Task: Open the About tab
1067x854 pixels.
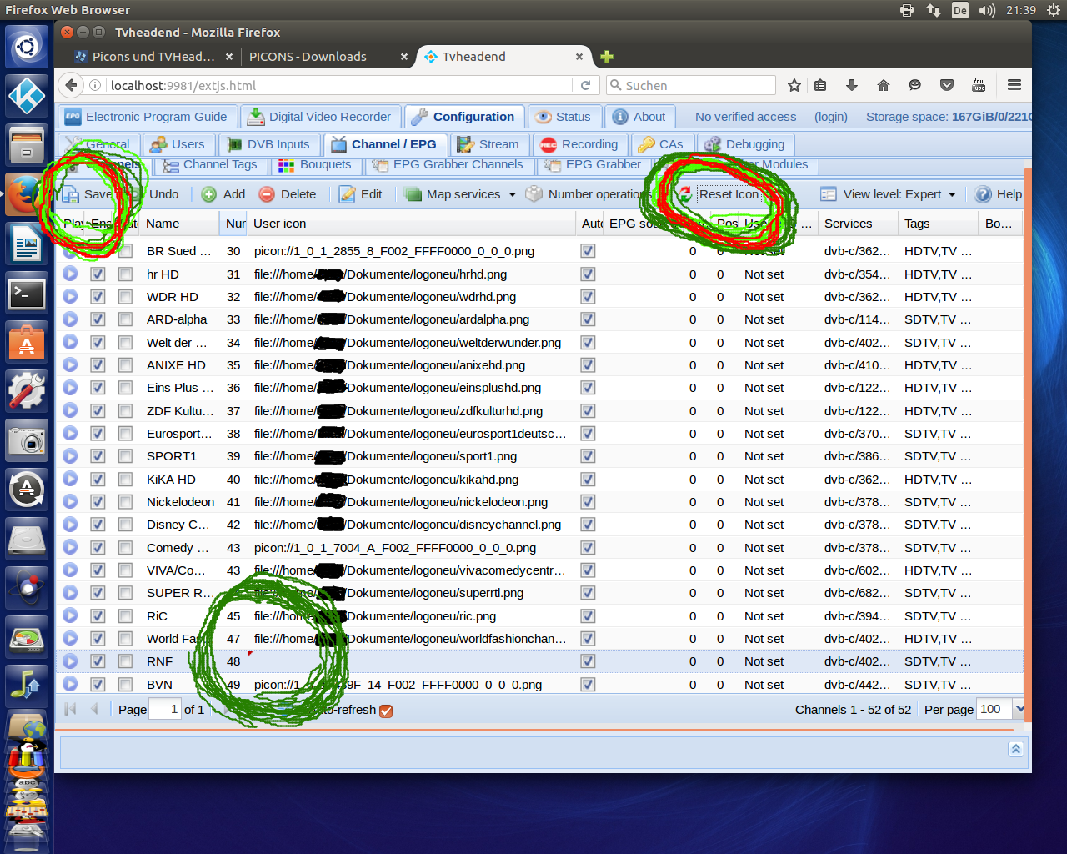Action: pos(640,117)
